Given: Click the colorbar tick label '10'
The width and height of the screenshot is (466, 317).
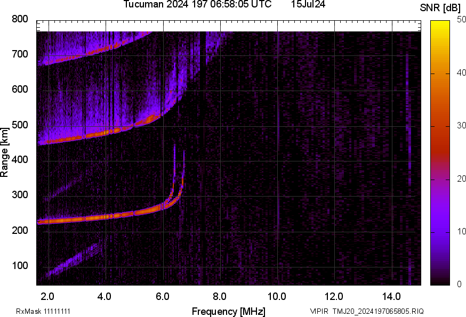Looking at the screenshot, I should click(x=462, y=231).
